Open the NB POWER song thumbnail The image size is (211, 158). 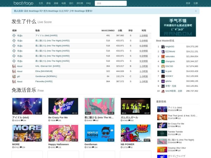pos(135,133)
